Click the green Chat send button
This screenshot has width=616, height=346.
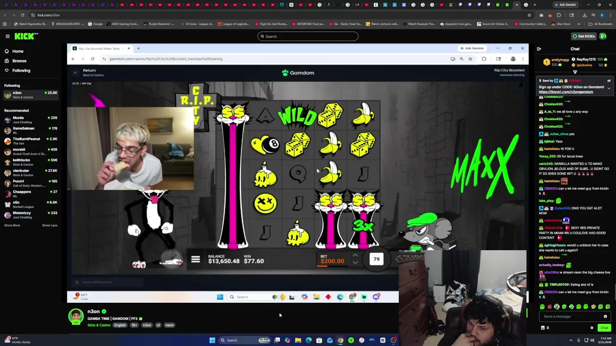point(604,328)
